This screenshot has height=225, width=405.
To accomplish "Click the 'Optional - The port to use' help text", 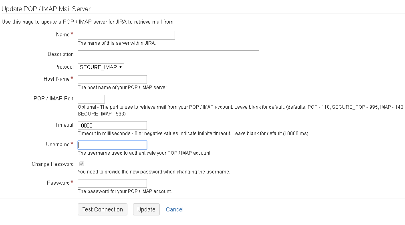I will pyautogui.click(x=241, y=110).
